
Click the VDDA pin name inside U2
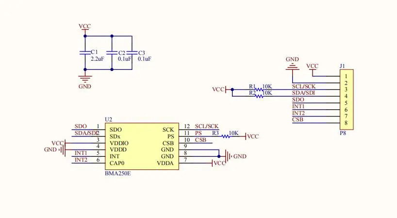[165, 163]
